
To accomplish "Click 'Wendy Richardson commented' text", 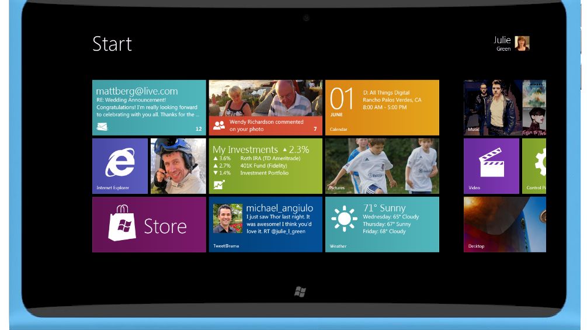I will 266,122.
